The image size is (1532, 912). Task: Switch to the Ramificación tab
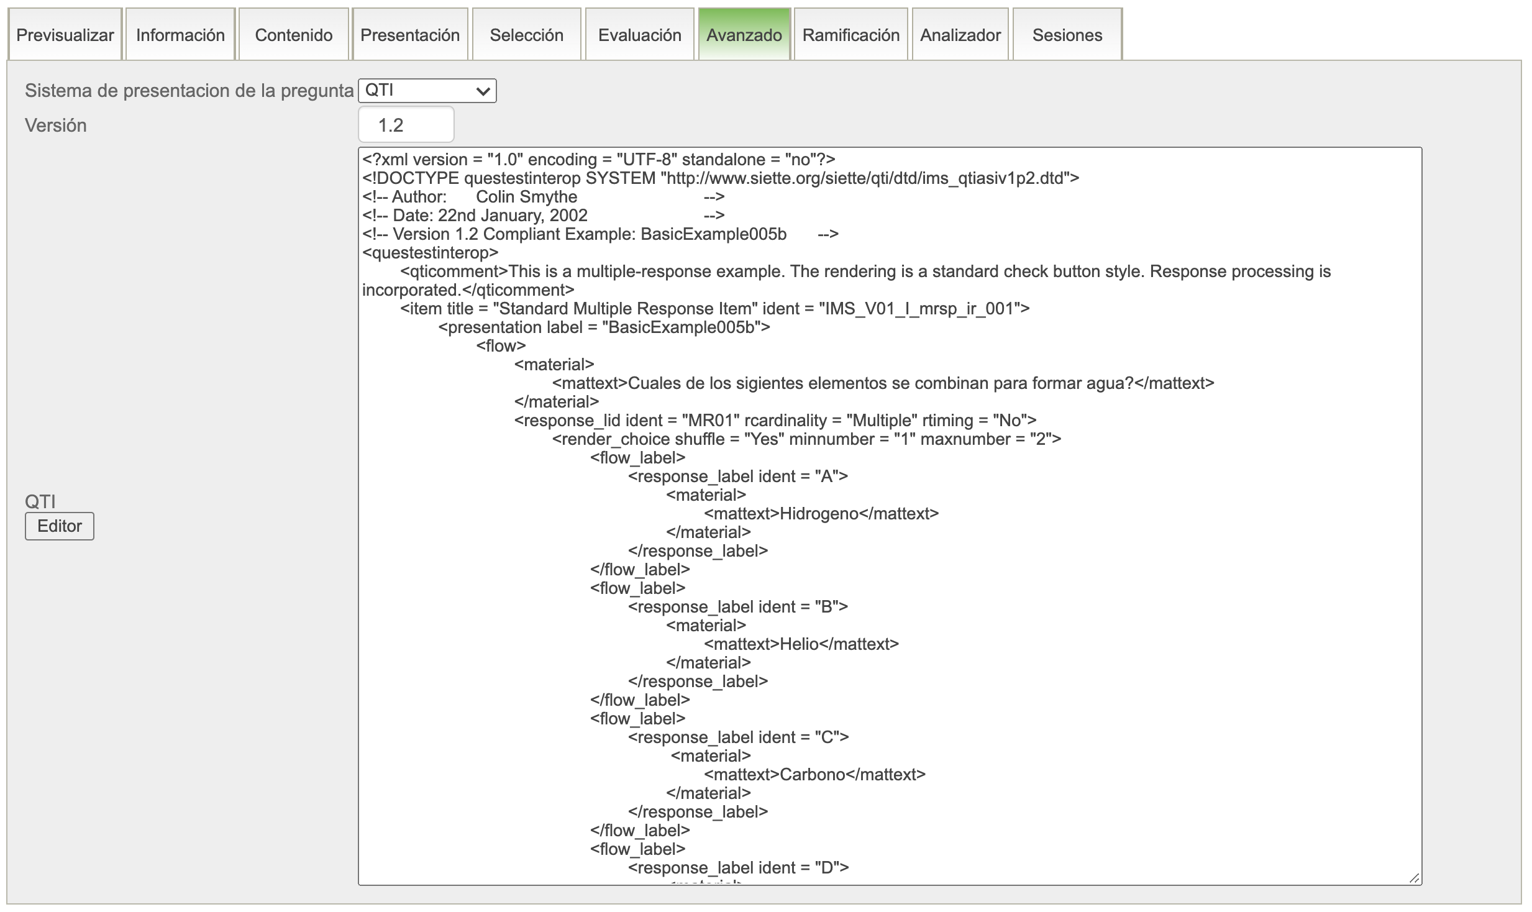[x=850, y=35]
